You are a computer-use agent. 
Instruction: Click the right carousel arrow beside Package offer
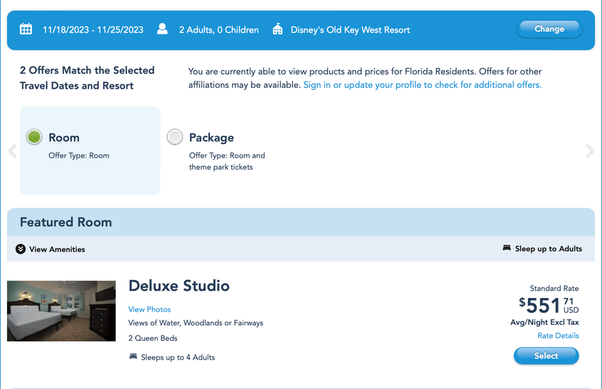pos(590,151)
